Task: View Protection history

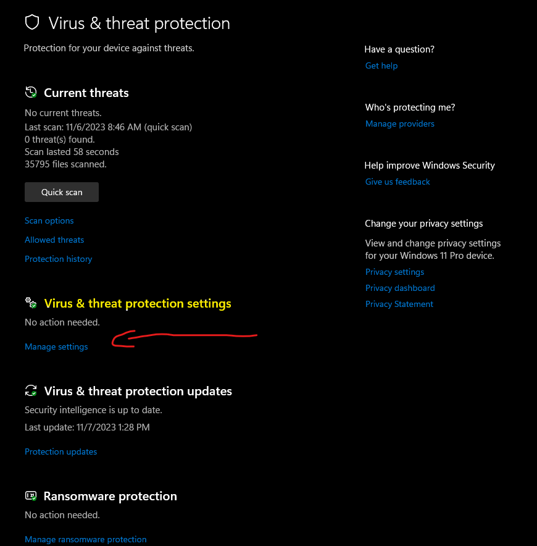Action: point(58,259)
